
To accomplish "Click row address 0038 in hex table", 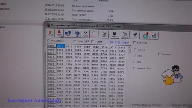I will (x=51, y=71).
